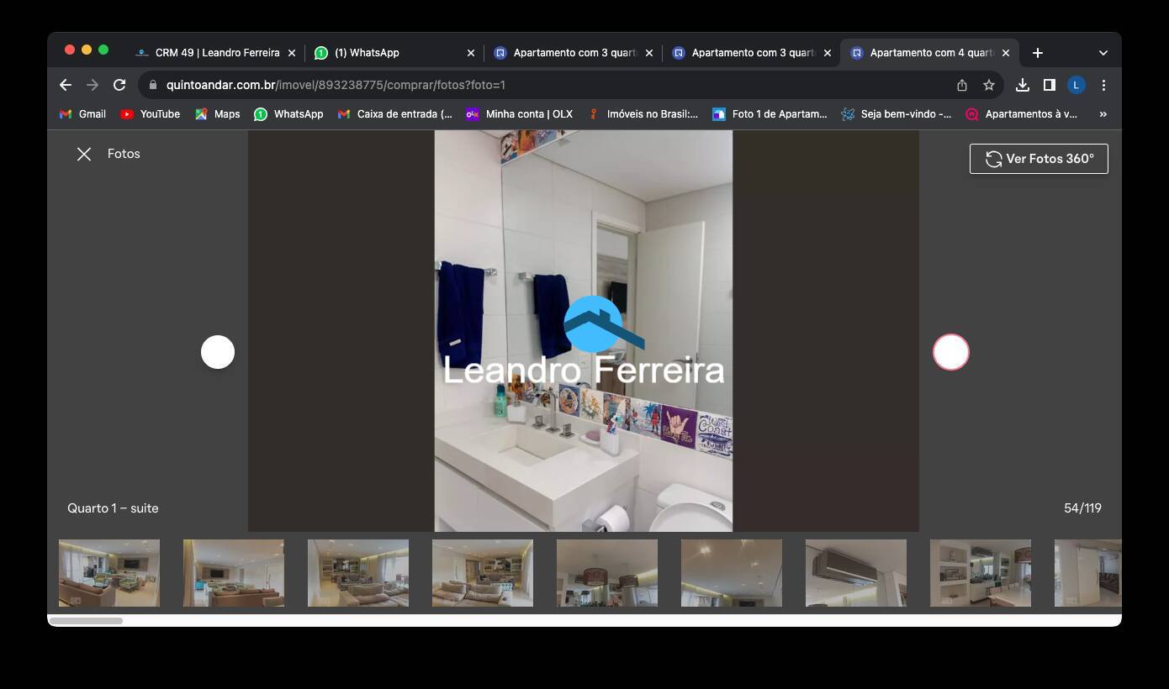
Task: Click the browser forward arrow
Action: coord(93,85)
